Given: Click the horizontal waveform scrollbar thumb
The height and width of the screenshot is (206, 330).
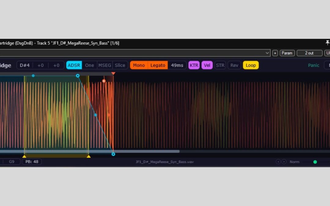Looking at the screenshot, I should coord(90,151).
